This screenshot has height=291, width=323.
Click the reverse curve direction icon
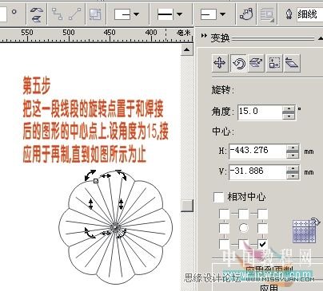[37, 14]
